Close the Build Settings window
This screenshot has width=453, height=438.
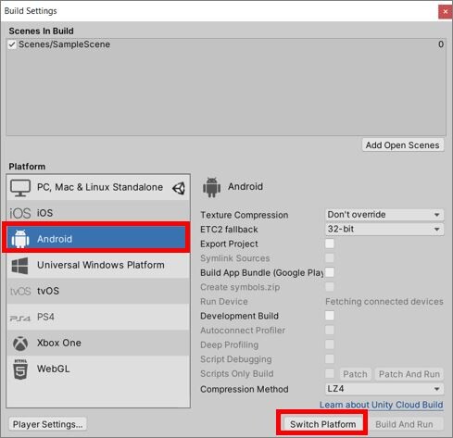tap(446, 12)
